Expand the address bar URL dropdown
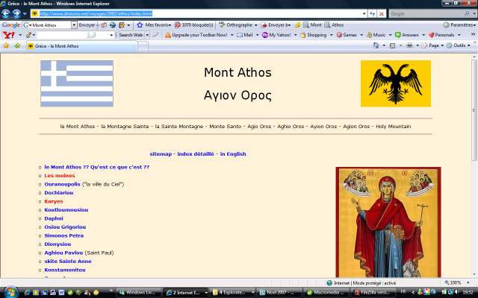Image resolution: width=478 pixels, height=298 pixels. [x=364, y=13]
